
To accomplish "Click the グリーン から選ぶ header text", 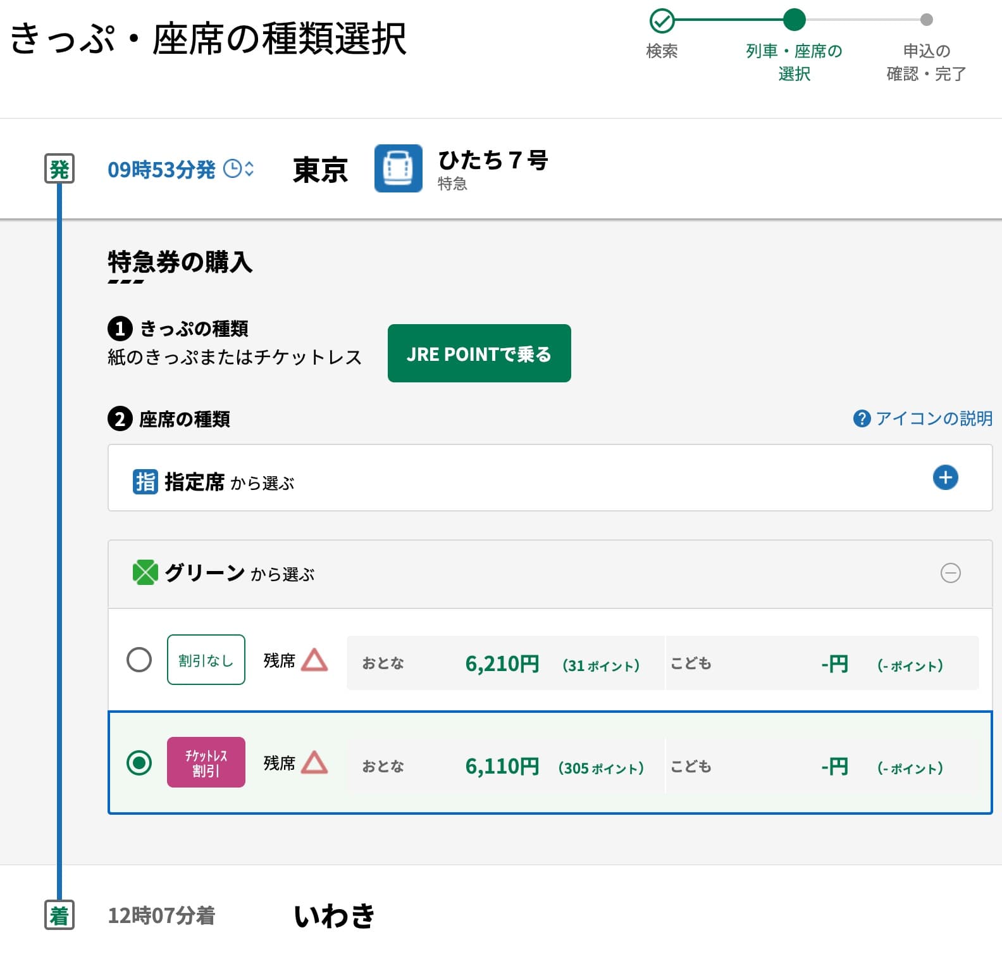I will pyautogui.click(x=239, y=573).
